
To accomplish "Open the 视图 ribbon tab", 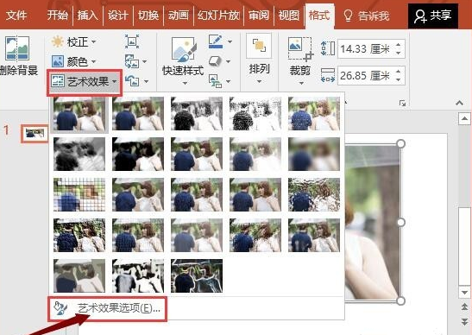I will pyautogui.click(x=289, y=15).
